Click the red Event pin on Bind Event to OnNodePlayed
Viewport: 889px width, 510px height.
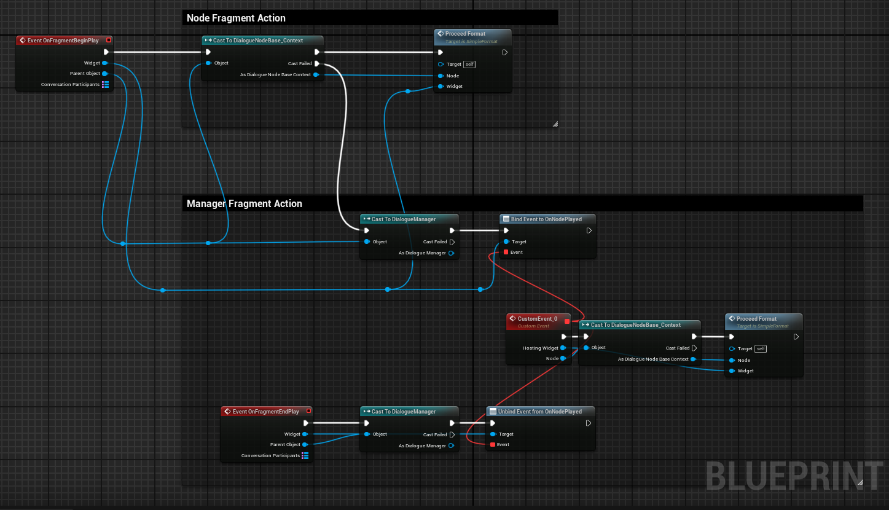point(506,252)
